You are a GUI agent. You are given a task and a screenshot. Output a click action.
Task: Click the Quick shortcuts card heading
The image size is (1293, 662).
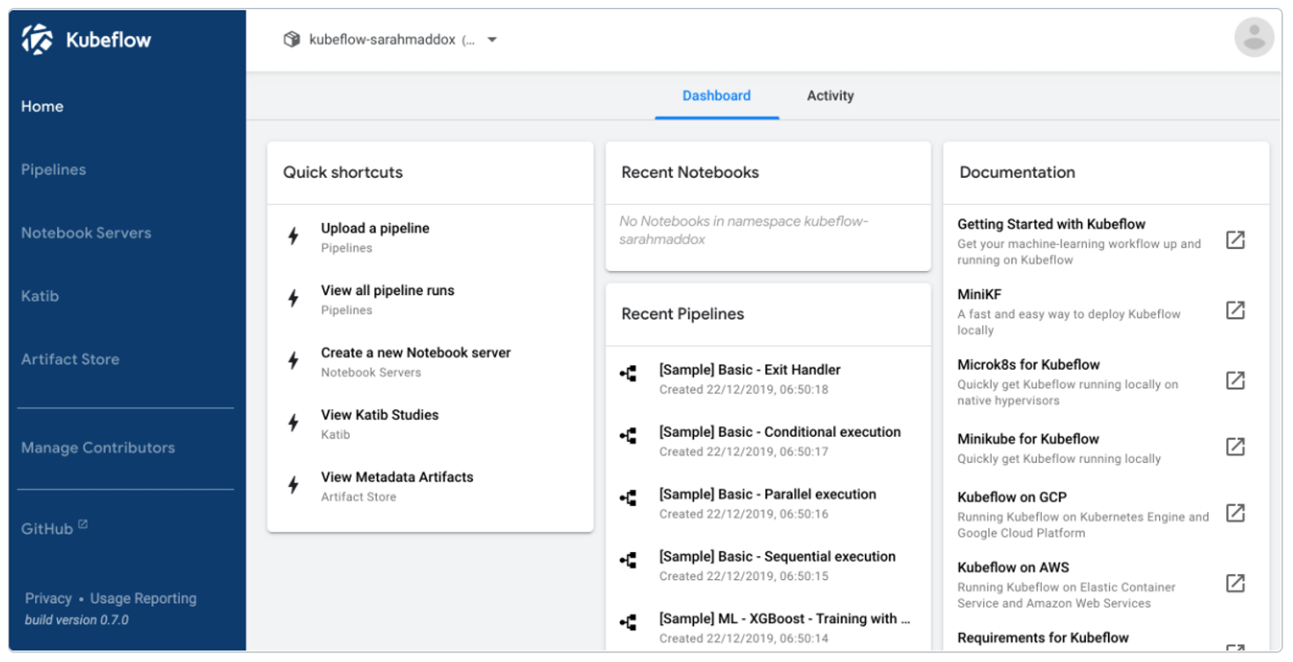[x=343, y=173]
